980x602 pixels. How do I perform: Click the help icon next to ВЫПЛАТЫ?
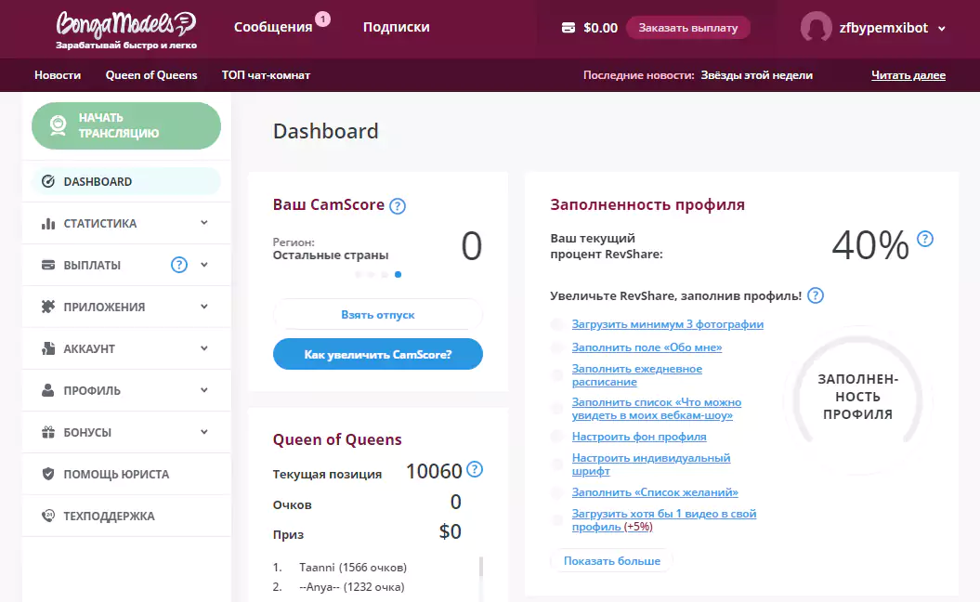coord(179,265)
